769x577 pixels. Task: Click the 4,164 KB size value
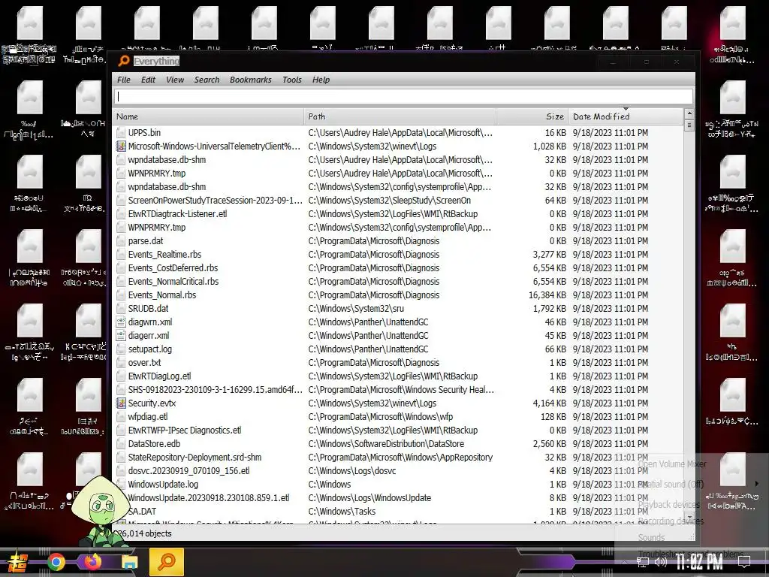pos(550,403)
